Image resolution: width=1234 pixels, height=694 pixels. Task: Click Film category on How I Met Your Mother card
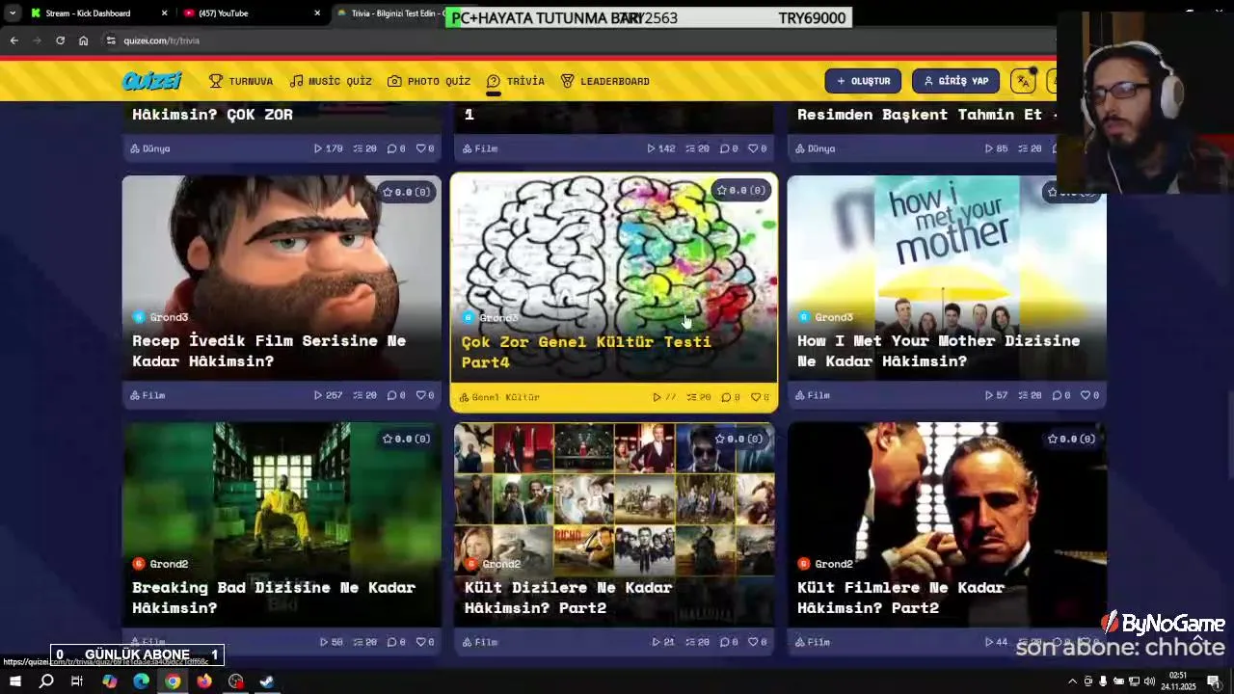tap(813, 395)
